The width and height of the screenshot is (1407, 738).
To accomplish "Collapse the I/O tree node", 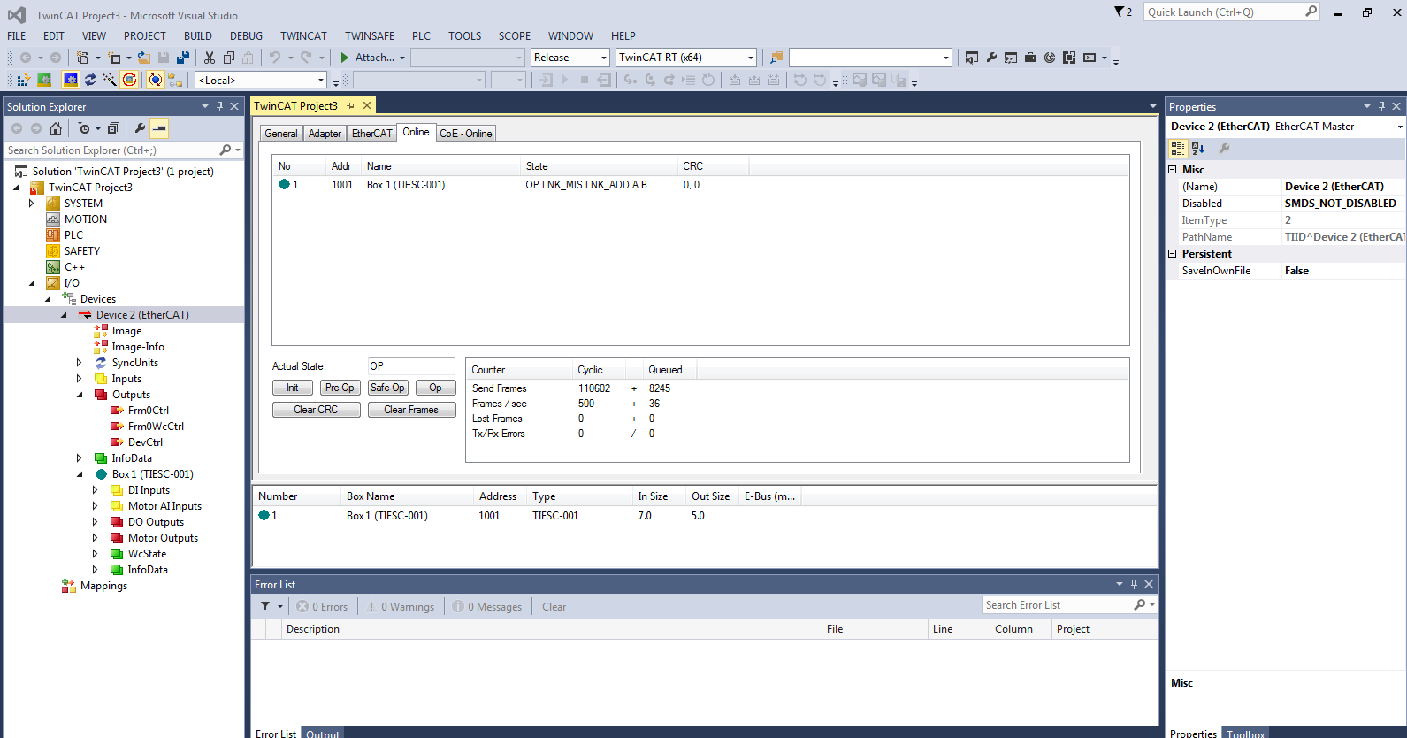I will click(33, 283).
